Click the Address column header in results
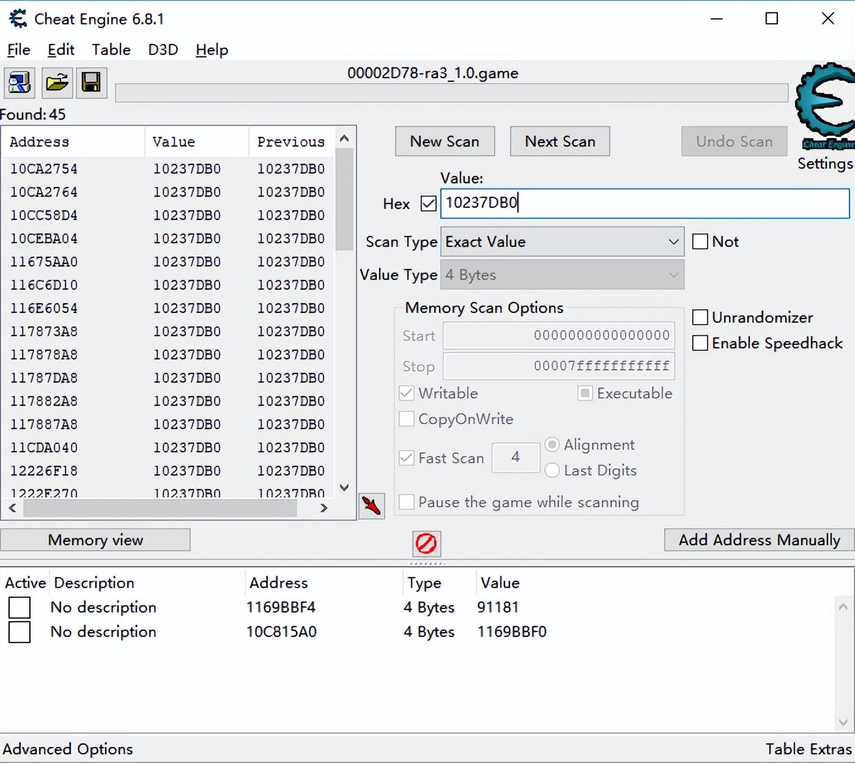Viewport: 855px width, 763px height. point(73,142)
